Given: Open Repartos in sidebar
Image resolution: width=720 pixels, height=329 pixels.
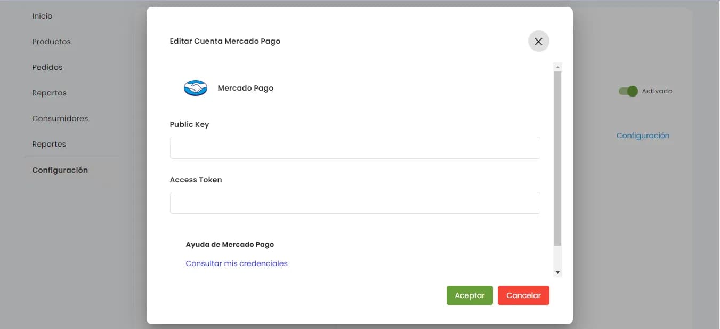Looking at the screenshot, I should 49,93.
